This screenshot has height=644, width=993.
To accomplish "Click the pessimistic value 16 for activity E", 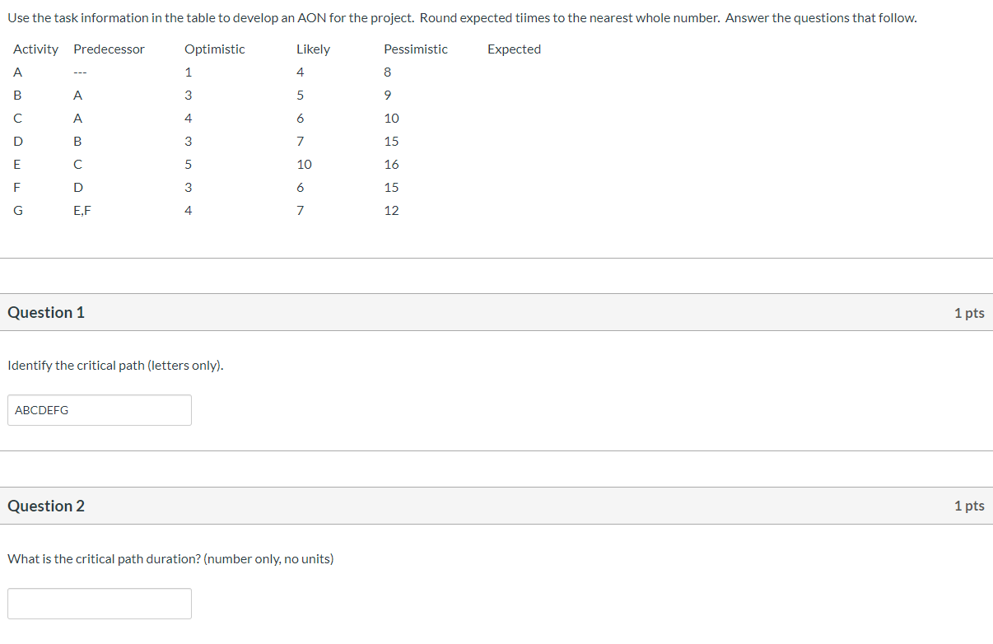I will (x=391, y=164).
